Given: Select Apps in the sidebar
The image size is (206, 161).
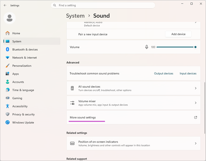Looking at the screenshot, I should tap(32, 74).
